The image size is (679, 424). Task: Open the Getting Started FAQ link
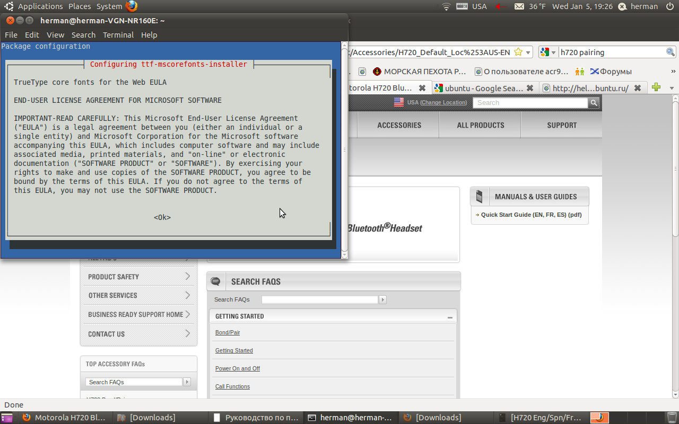point(234,350)
